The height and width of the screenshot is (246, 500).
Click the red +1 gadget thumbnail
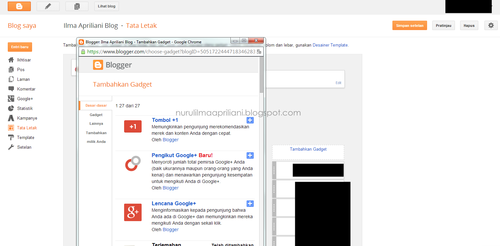pos(133,126)
